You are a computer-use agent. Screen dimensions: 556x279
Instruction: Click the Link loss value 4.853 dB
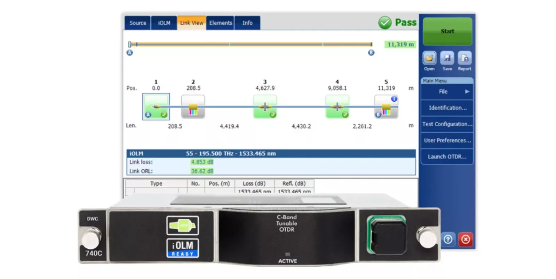click(x=202, y=162)
